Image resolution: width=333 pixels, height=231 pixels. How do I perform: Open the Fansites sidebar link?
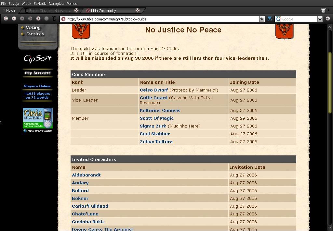pos(35,34)
